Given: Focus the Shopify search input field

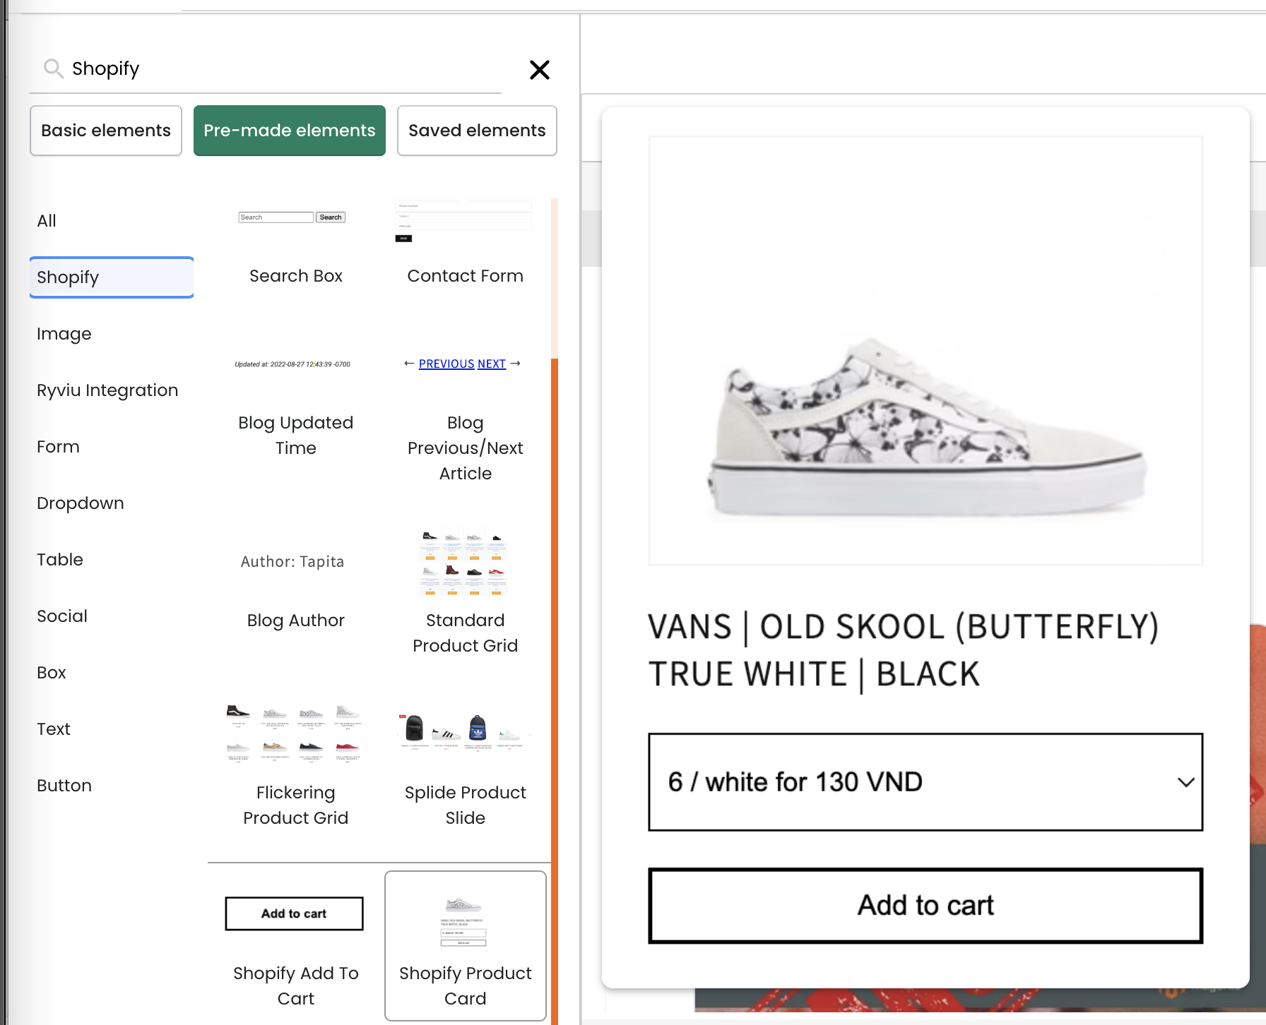Looking at the screenshot, I should (283, 68).
